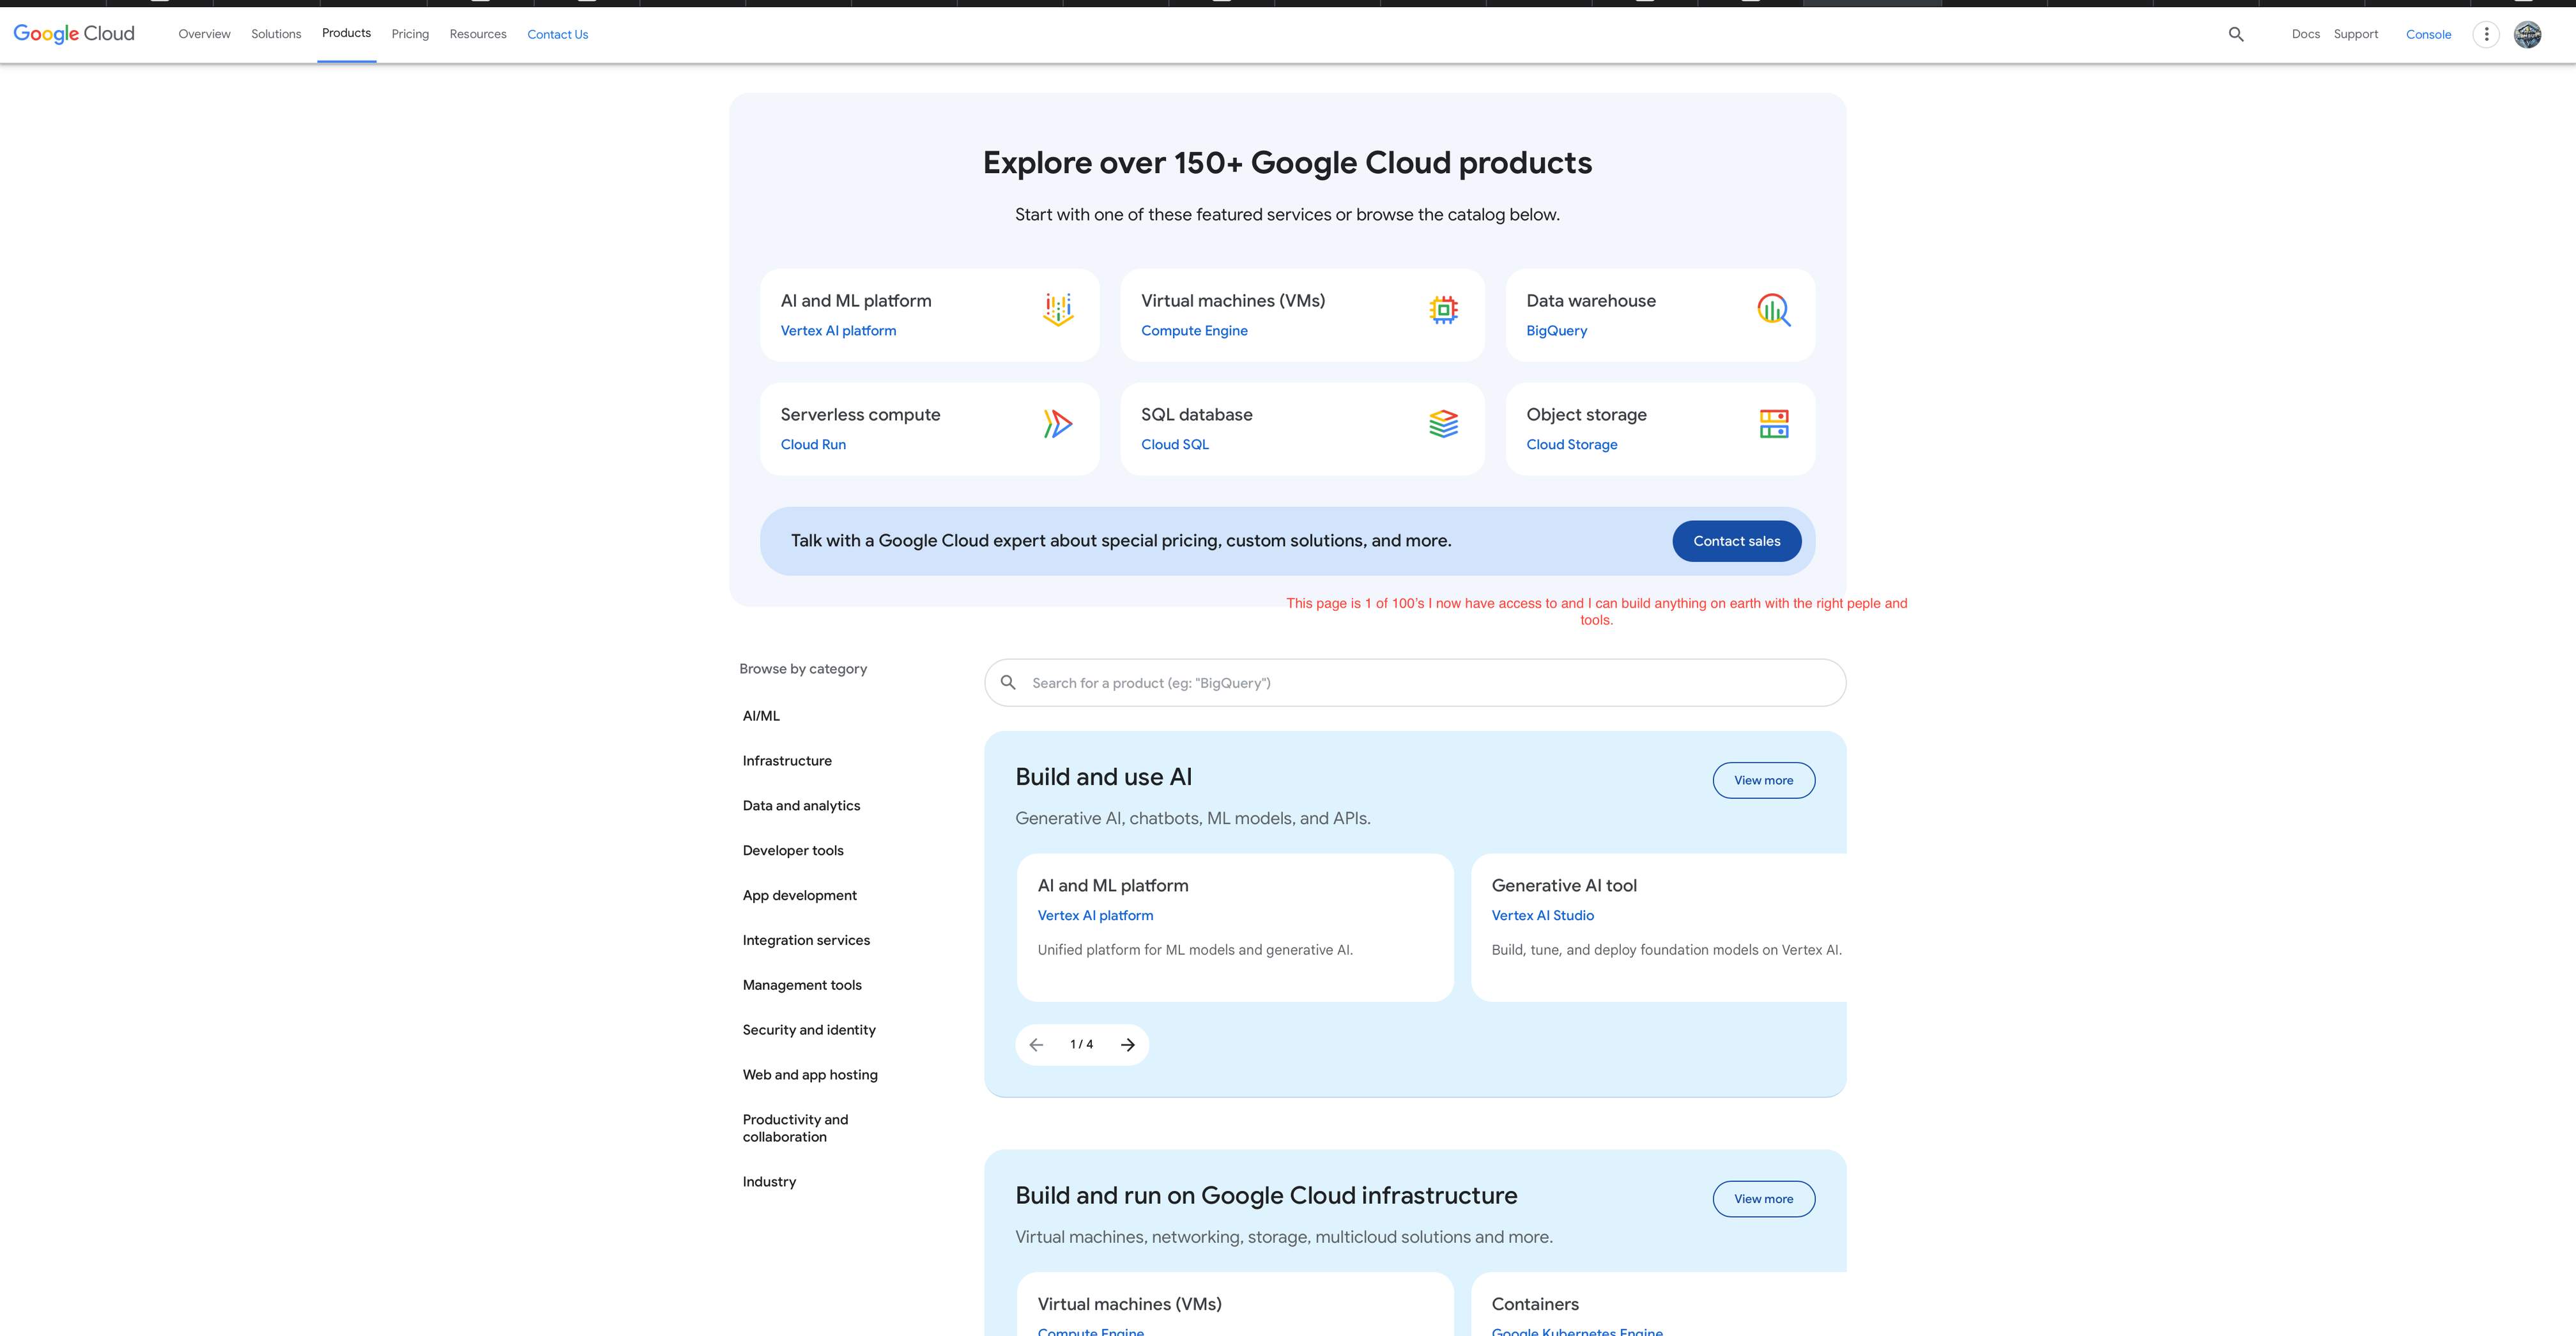The image size is (2576, 1336).
Task: Click the Cloud Storage grid icon
Action: pyautogui.click(x=1773, y=424)
